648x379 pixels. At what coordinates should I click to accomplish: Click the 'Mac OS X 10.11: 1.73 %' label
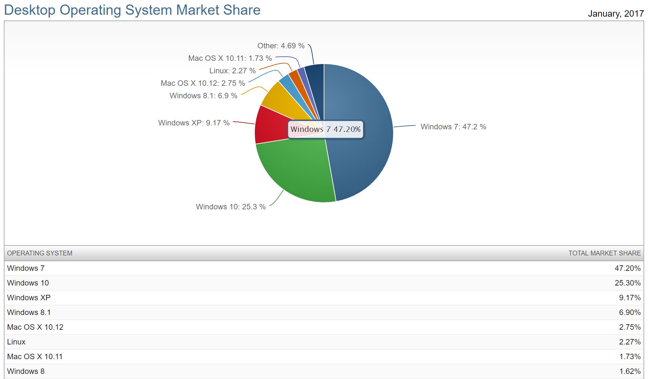click(x=230, y=58)
